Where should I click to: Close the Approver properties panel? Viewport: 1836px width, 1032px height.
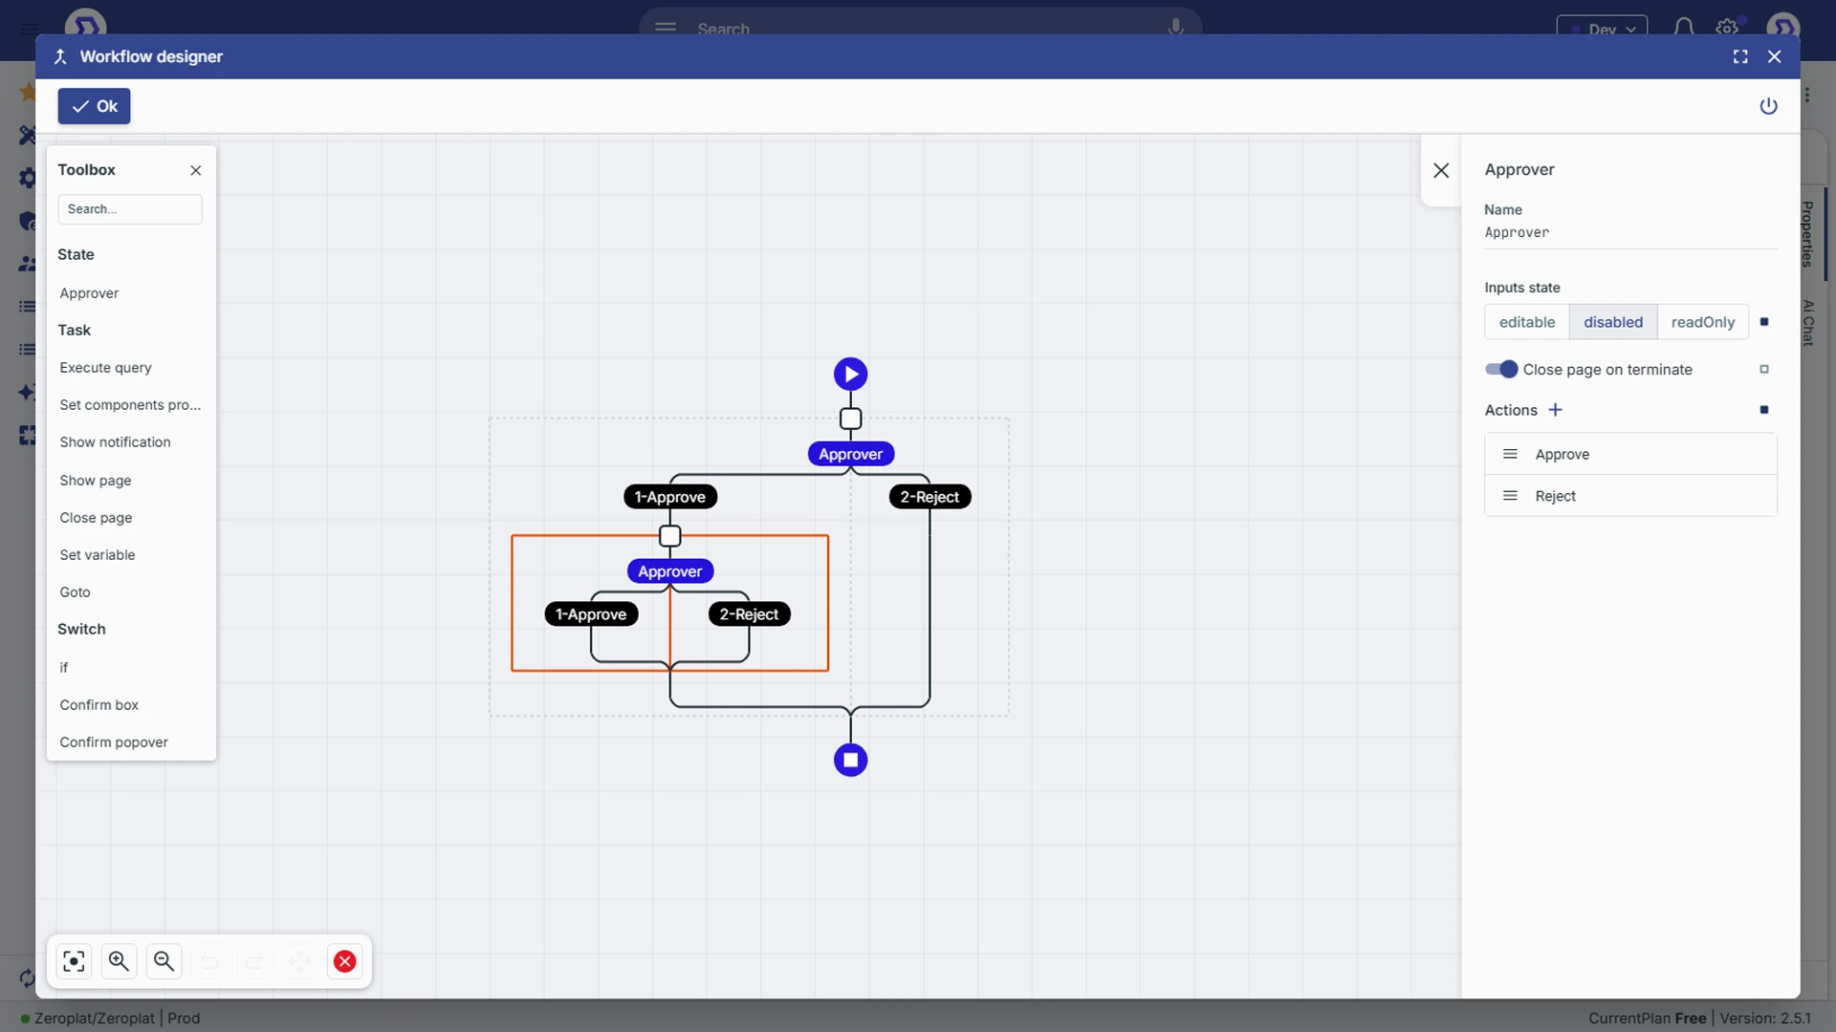pyautogui.click(x=1441, y=170)
